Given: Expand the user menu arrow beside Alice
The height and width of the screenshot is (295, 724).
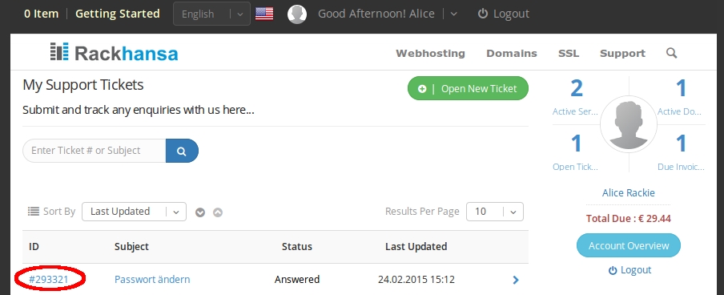Looking at the screenshot, I should tap(453, 14).
